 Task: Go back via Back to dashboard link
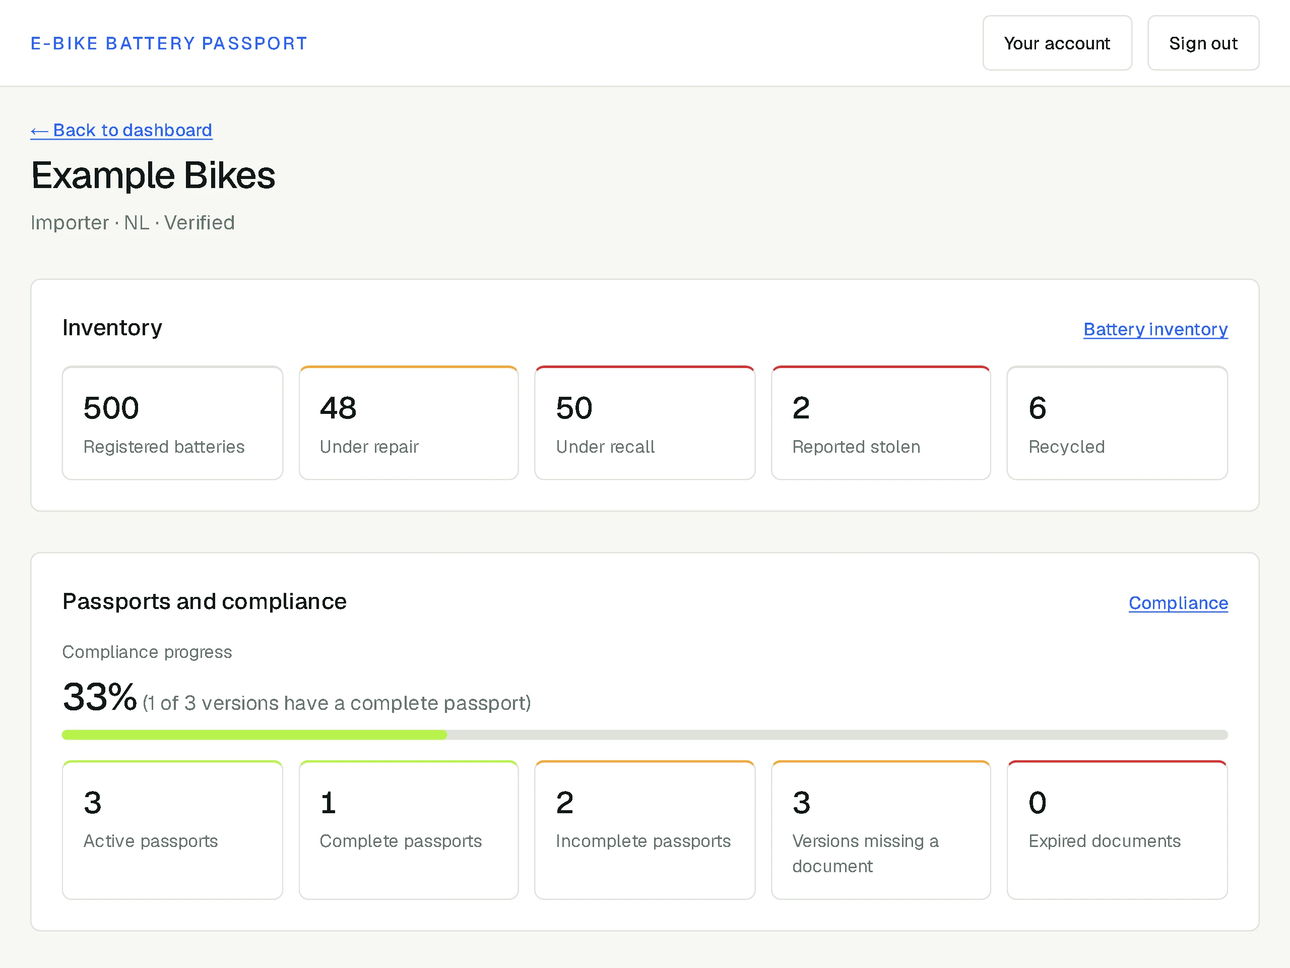(x=121, y=130)
